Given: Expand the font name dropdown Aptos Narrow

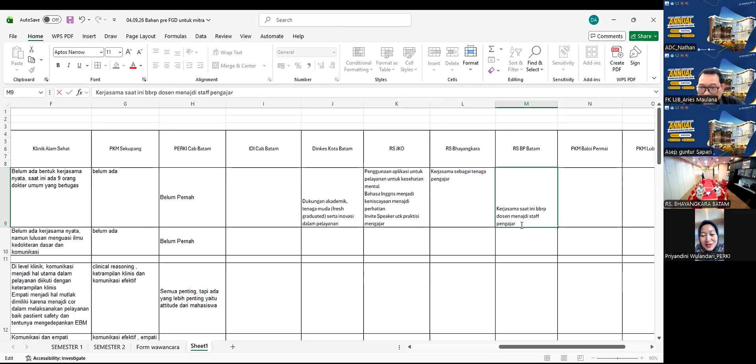Looking at the screenshot, I should (101, 52).
